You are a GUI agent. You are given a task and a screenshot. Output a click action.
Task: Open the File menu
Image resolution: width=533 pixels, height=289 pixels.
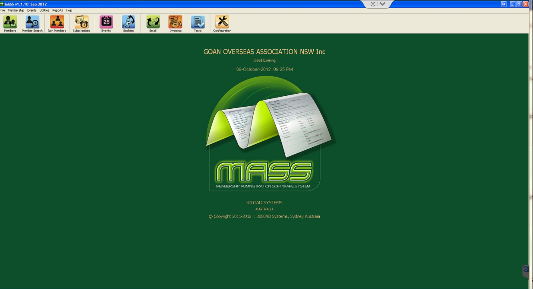coord(3,10)
